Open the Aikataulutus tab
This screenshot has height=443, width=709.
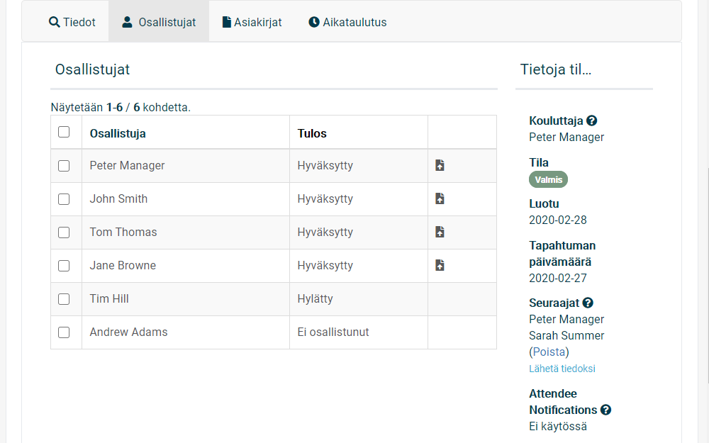347,22
